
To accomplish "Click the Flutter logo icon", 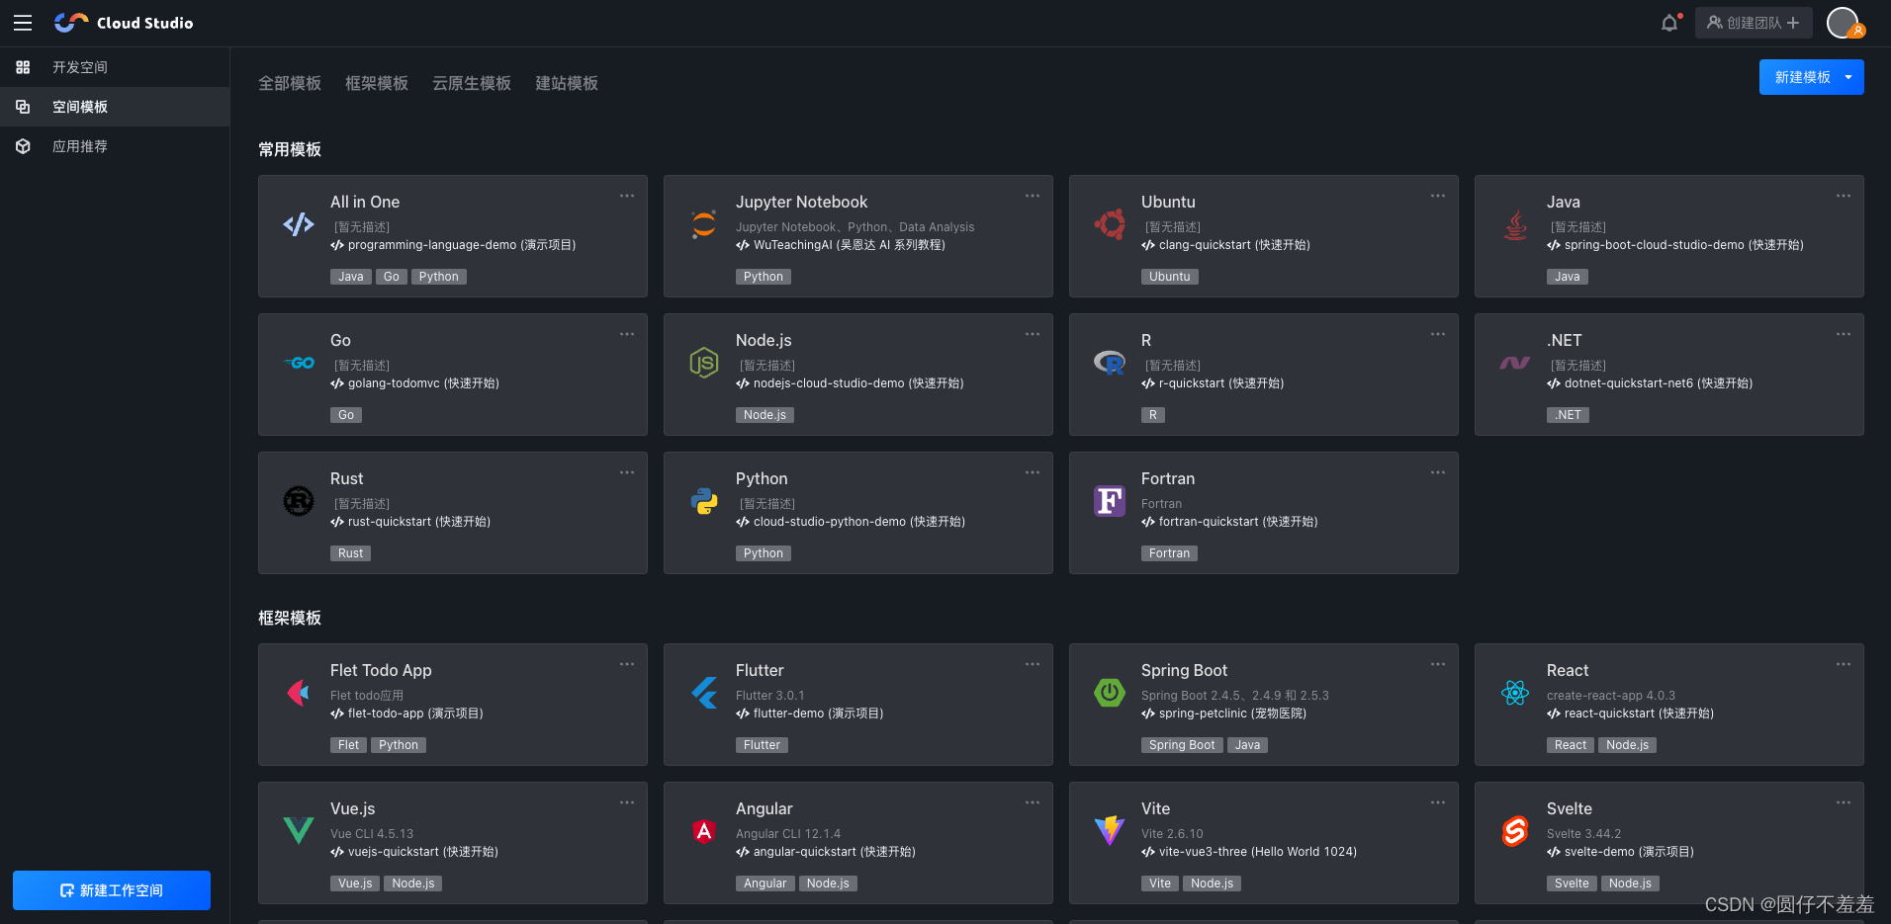I will 704,693.
